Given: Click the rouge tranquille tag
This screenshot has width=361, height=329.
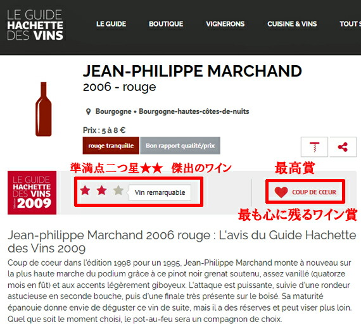Looking at the screenshot, I should click(x=111, y=146).
